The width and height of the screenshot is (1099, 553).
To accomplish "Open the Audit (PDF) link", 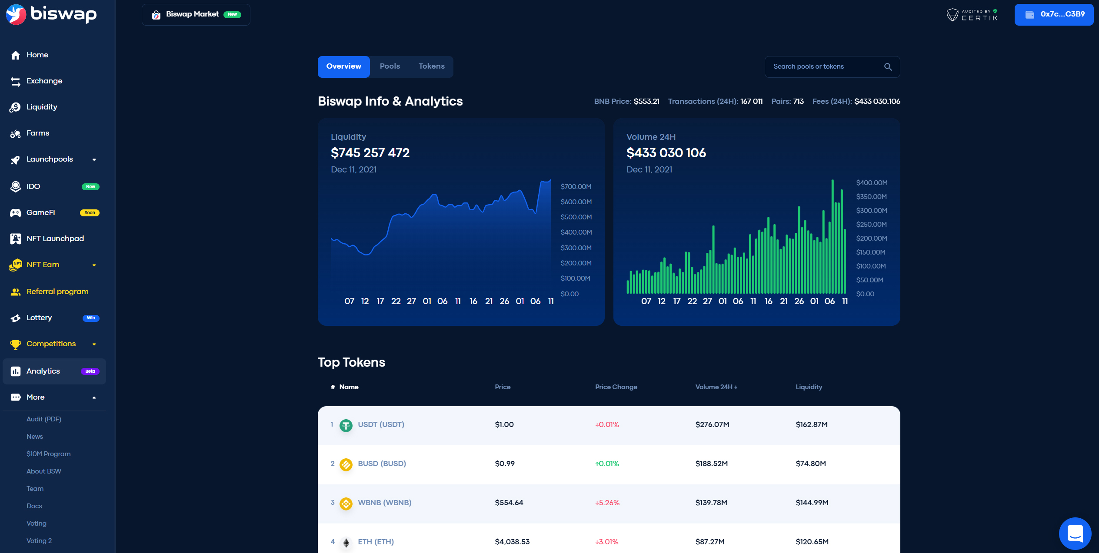I will tap(43, 419).
